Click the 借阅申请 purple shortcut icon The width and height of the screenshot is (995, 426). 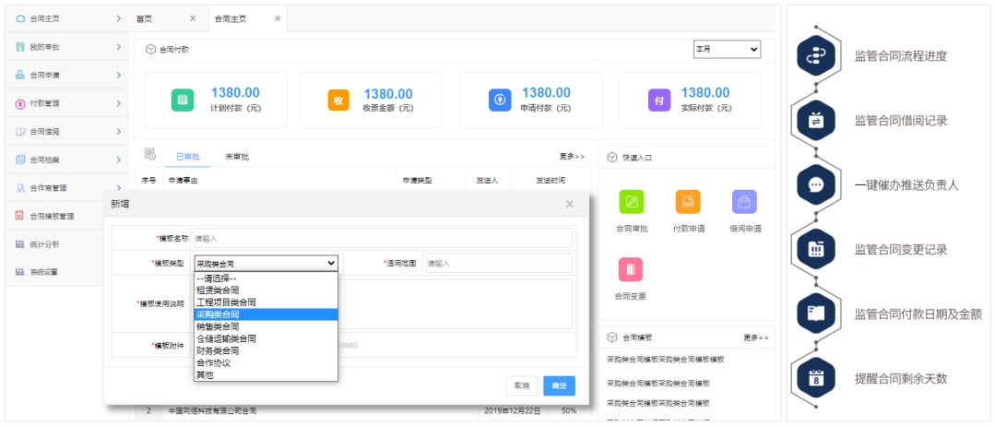coord(744,202)
